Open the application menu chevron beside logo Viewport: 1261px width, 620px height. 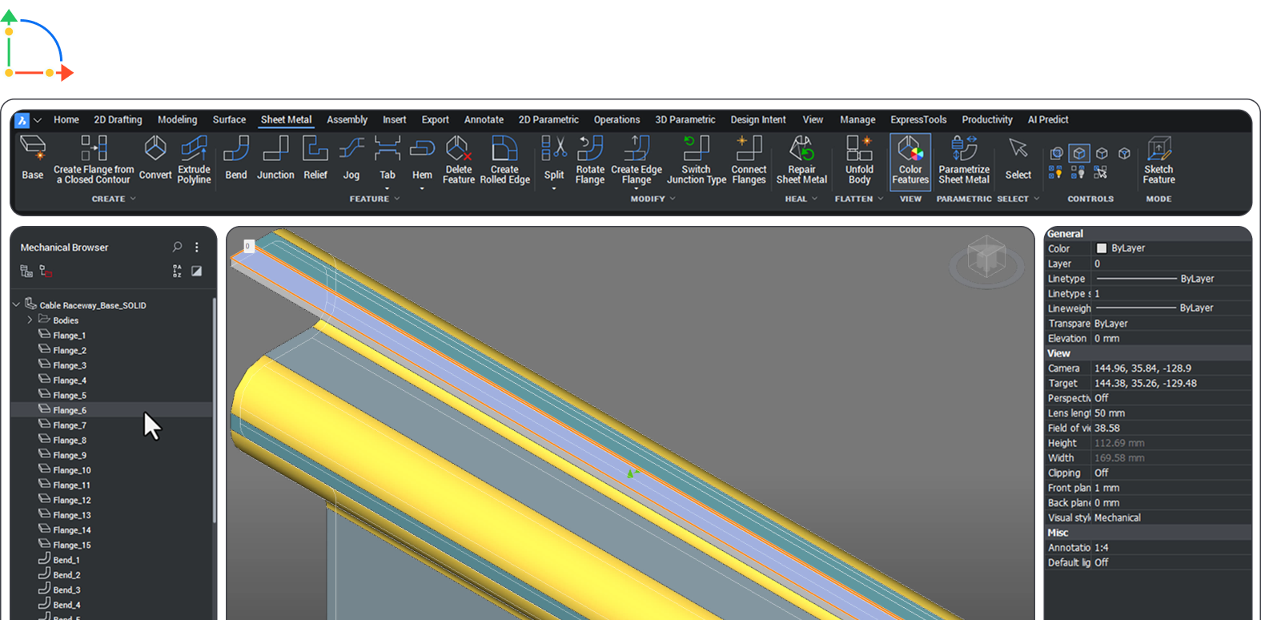(38, 120)
